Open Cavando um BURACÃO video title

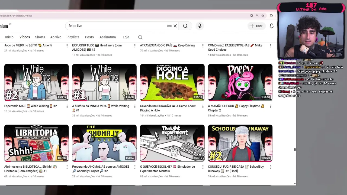[168, 108]
